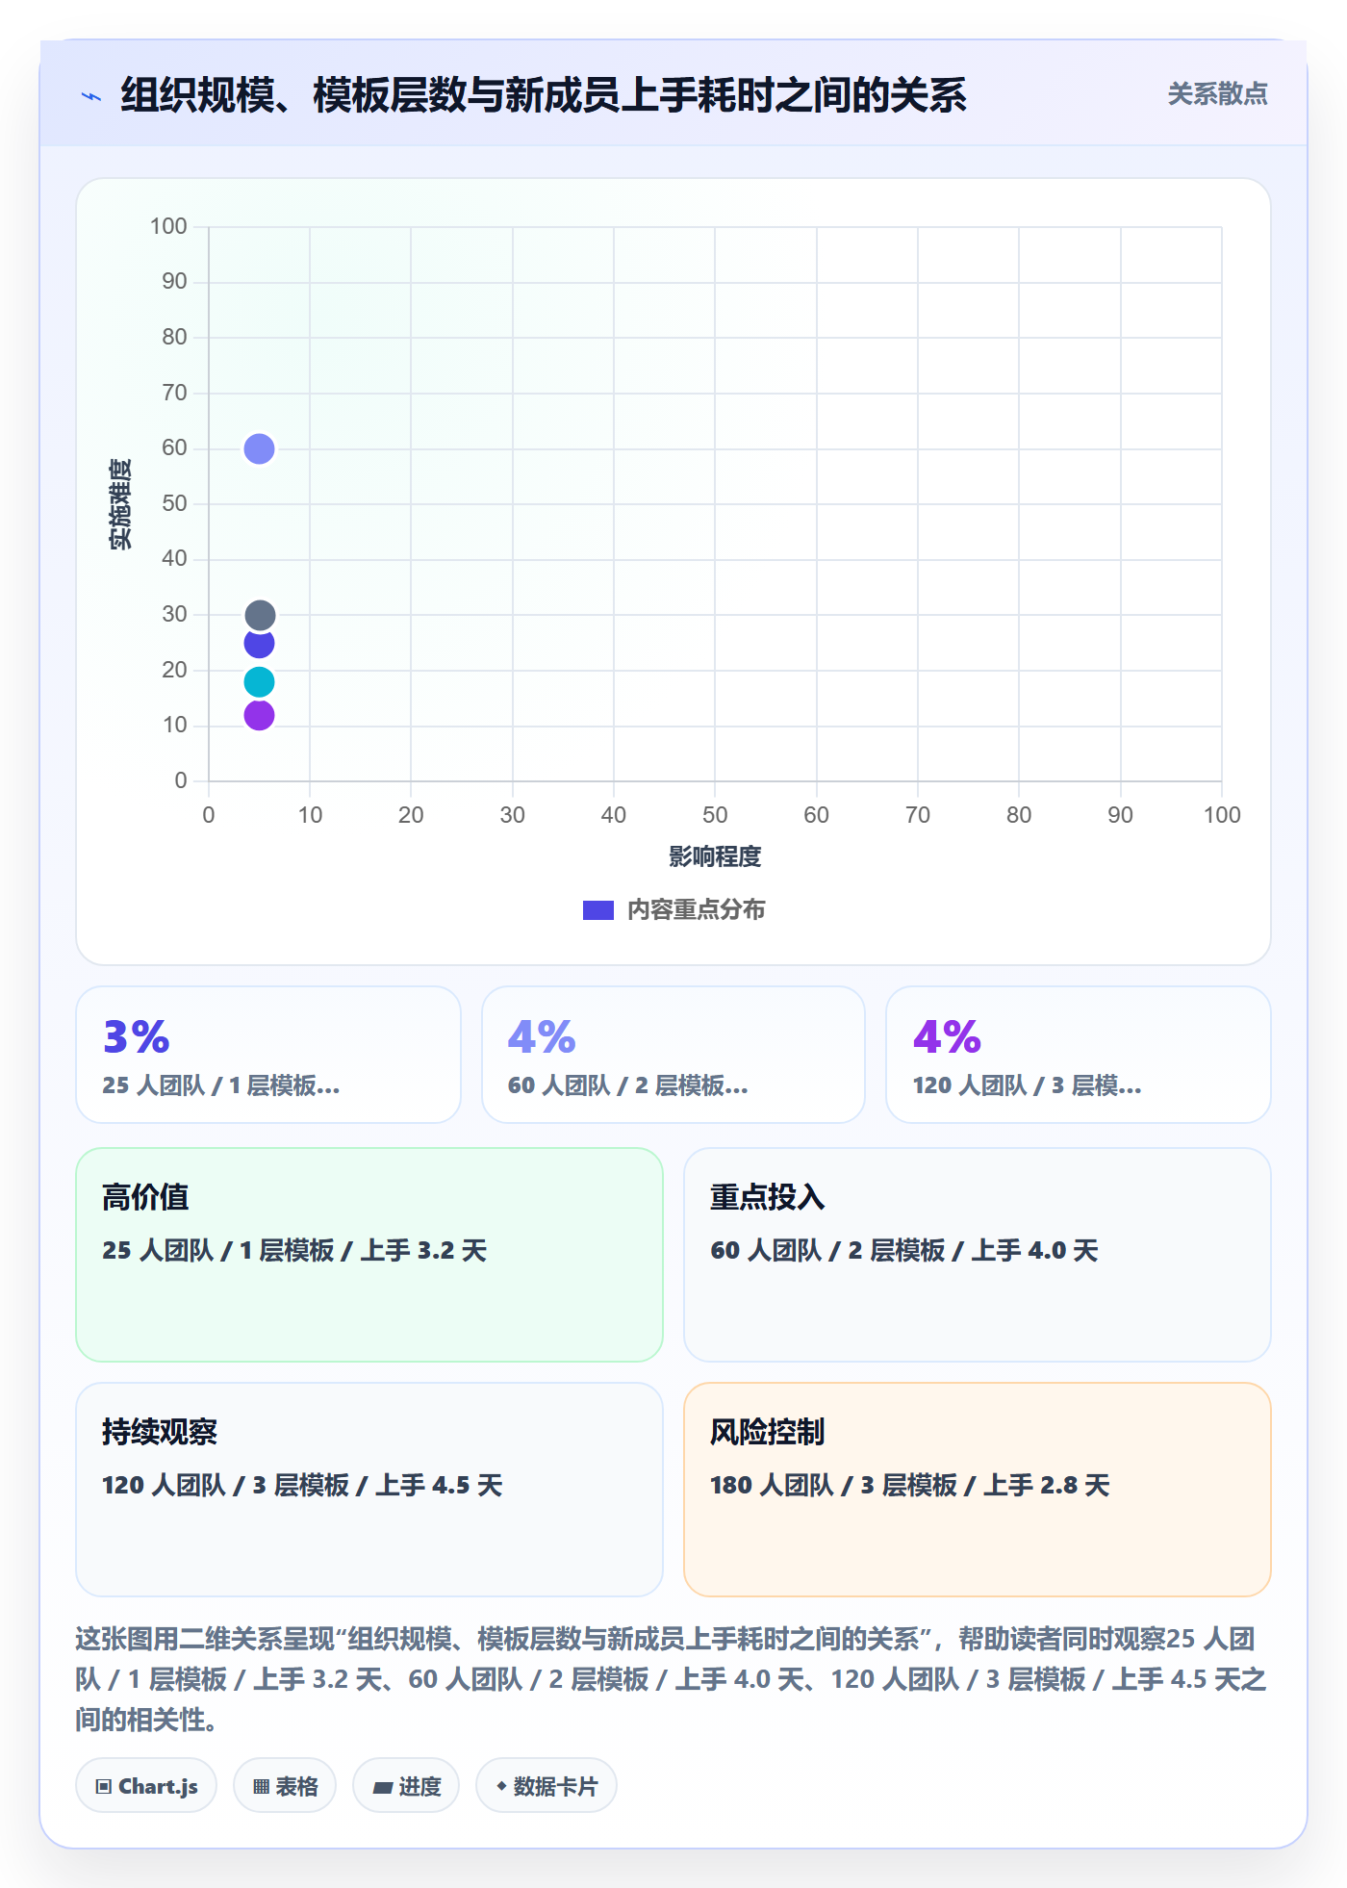This screenshot has height=1888, width=1347.
Task: Select the 高价值 quadrant card
Action: tap(369, 1255)
